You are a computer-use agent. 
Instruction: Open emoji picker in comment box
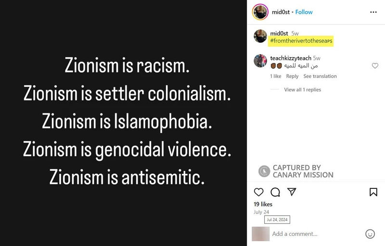pos(370,234)
